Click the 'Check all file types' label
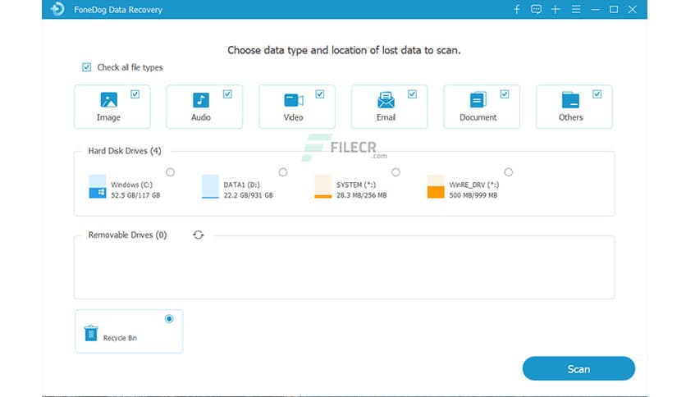 [130, 67]
